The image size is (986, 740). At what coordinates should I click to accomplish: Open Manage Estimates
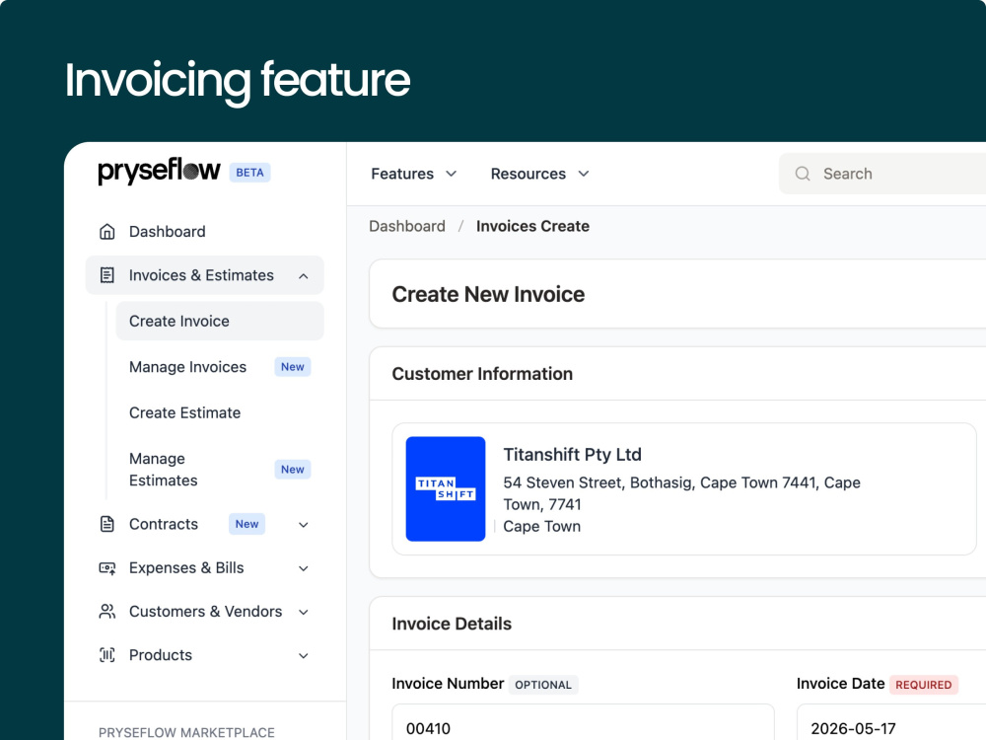point(164,470)
